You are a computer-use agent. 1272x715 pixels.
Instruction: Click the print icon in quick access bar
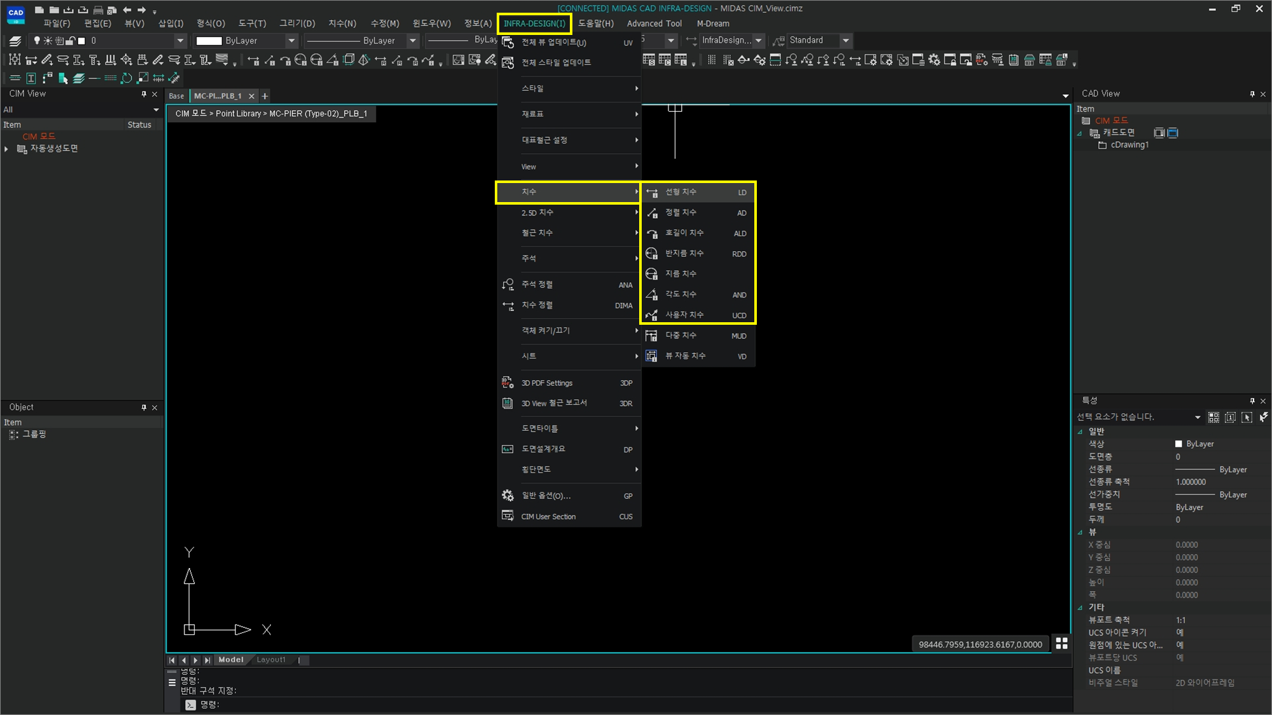point(98,10)
